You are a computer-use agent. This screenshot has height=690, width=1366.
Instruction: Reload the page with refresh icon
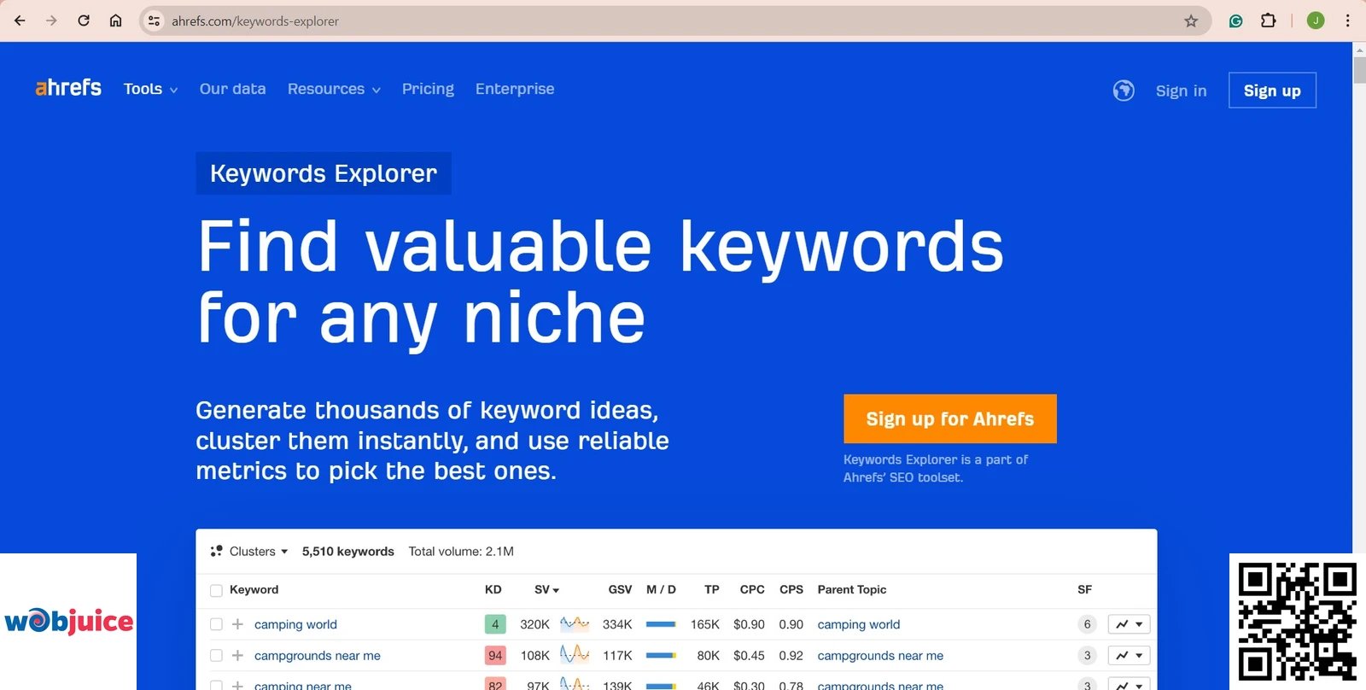pyautogui.click(x=84, y=20)
